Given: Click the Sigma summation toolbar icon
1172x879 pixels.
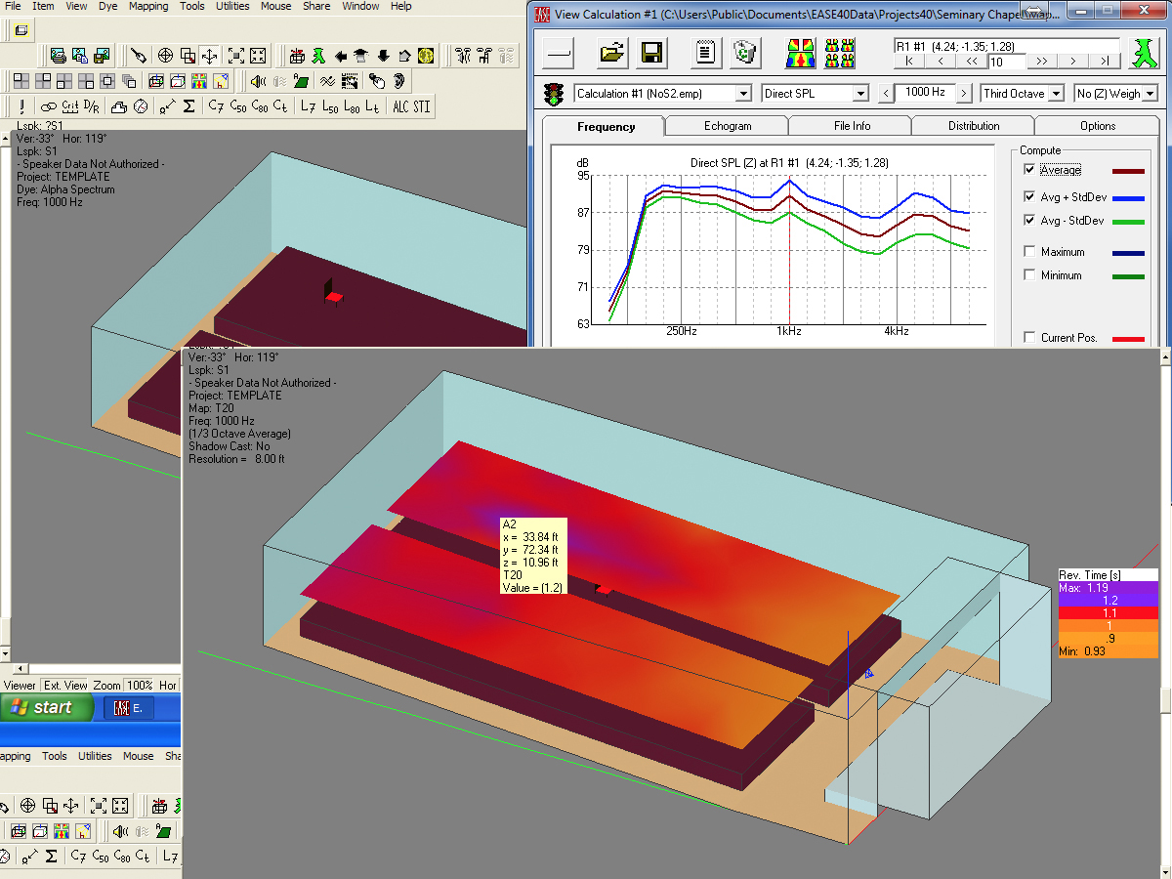Looking at the screenshot, I should point(188,105).
